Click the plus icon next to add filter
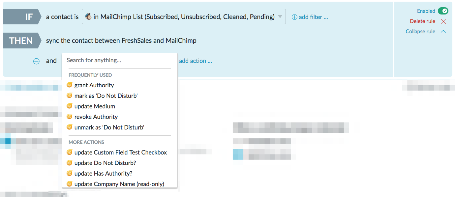The width and height of the screenshot is (455, 197). (x=294, y=17)
